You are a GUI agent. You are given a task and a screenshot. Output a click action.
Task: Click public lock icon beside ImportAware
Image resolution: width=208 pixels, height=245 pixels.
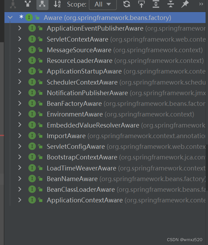(x=40, y=136)
